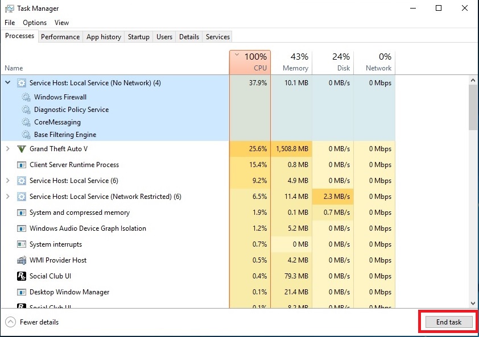Click the Desktop Window Manager process icon

pyautogui.click(x=22, y=292)
